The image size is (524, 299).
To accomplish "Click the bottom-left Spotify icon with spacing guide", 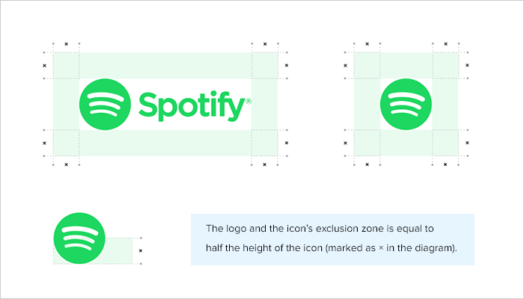I will point(79,238).
